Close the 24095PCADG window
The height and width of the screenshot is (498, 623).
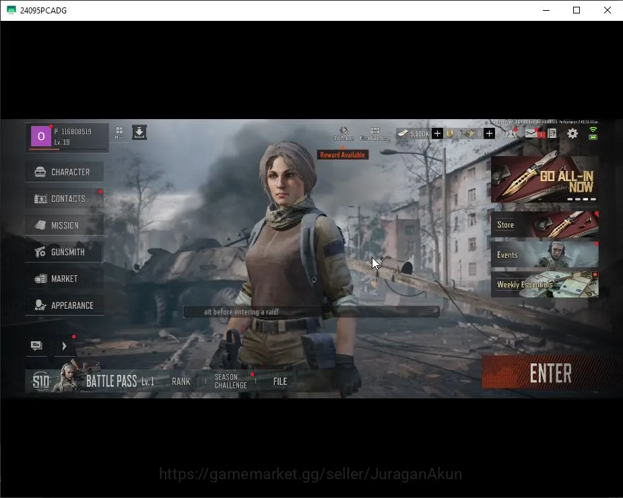tap(607, 10)
